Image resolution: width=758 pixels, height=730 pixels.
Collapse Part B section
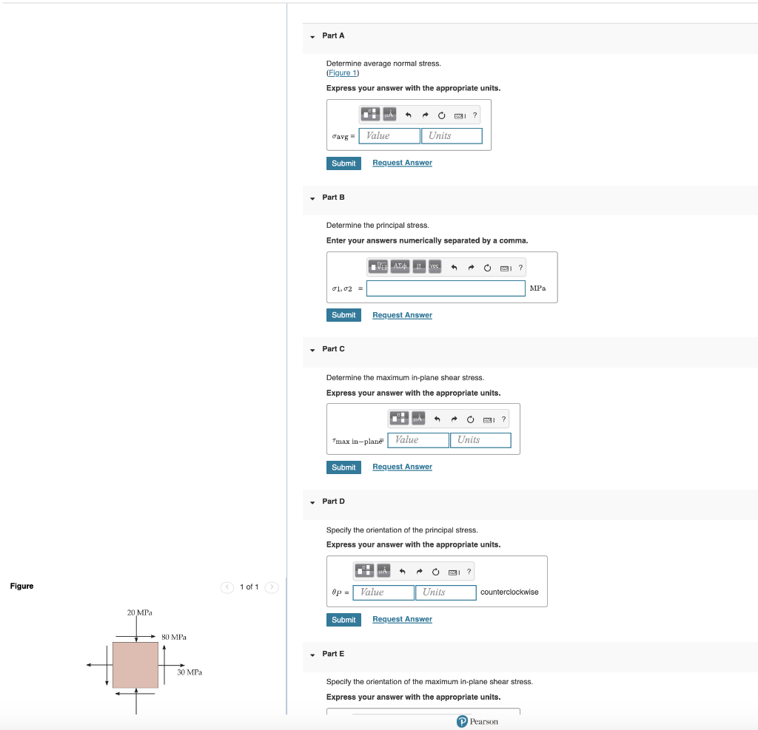pyautogui.click(x=312, y=198)
